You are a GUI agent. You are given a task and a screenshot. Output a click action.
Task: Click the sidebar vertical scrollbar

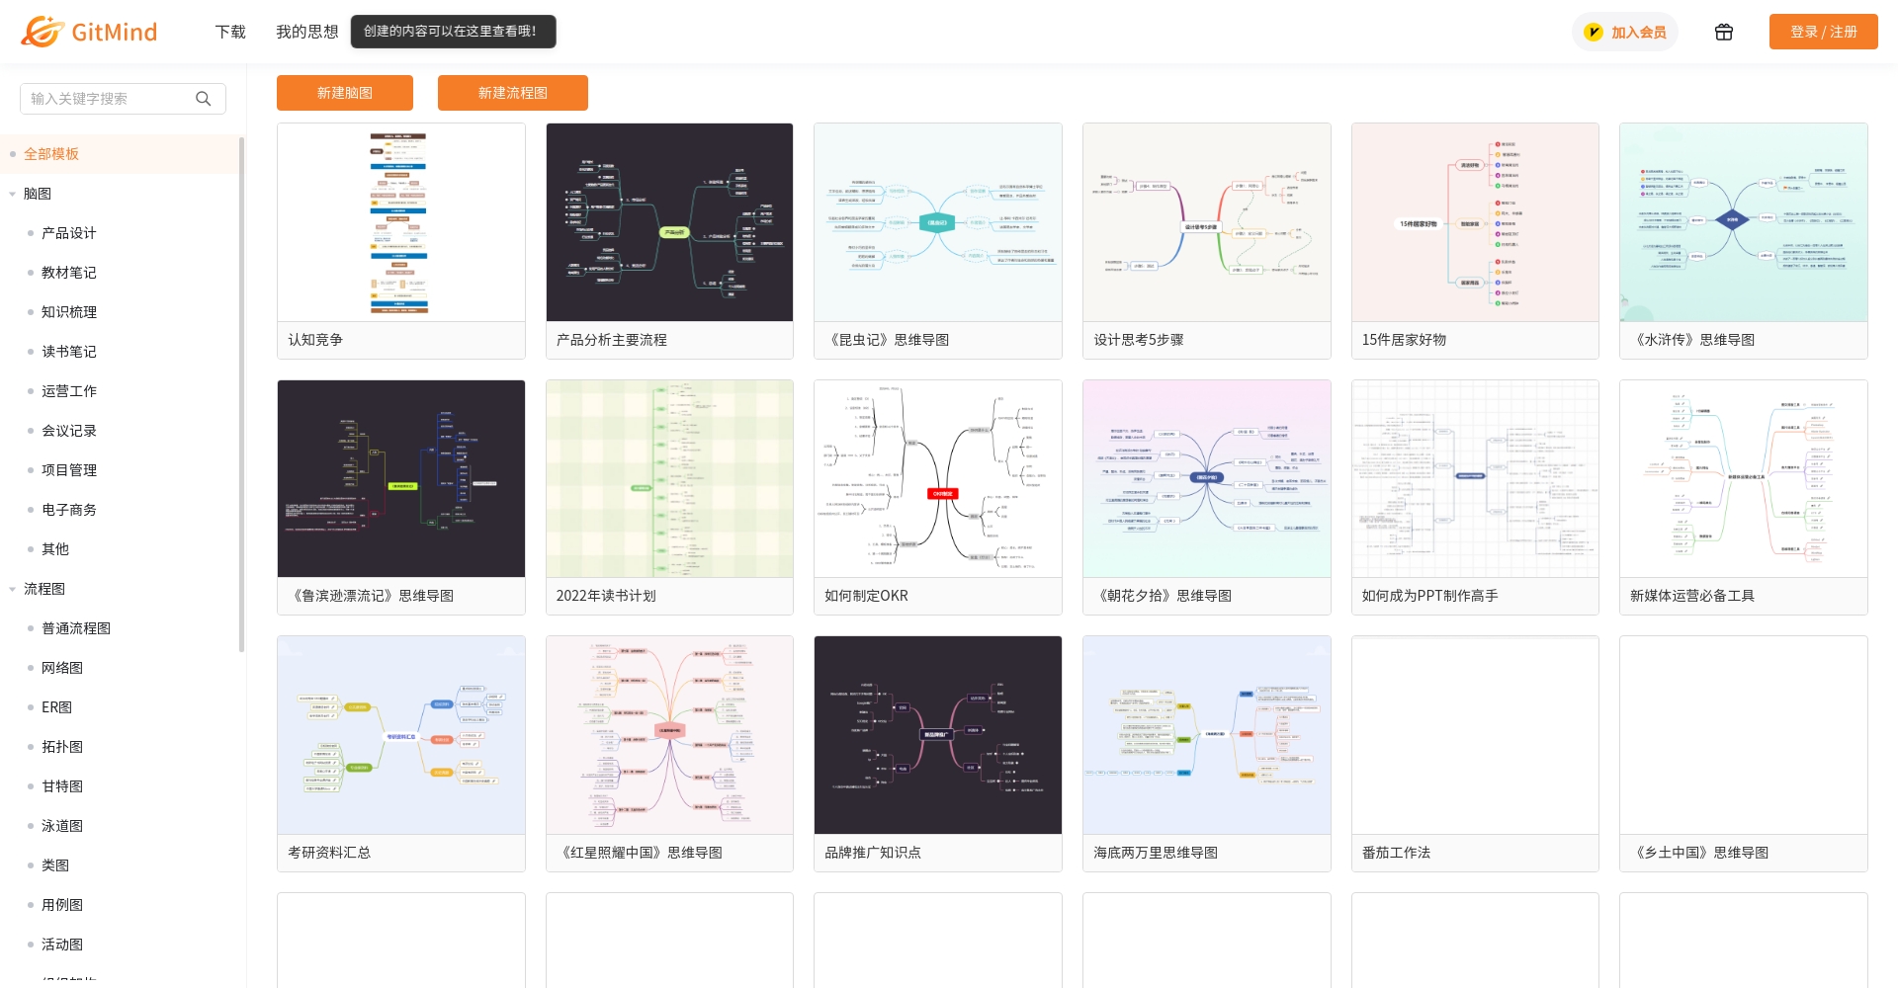(241, 395)
